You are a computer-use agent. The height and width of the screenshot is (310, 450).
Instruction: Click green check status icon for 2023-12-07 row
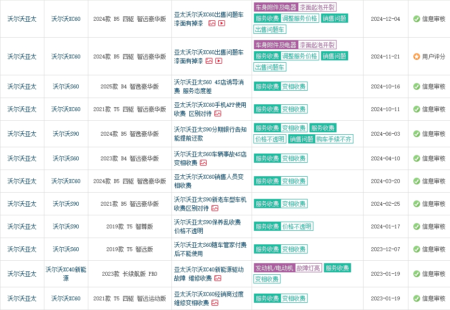pyautogui.click(x=416, y=249)
